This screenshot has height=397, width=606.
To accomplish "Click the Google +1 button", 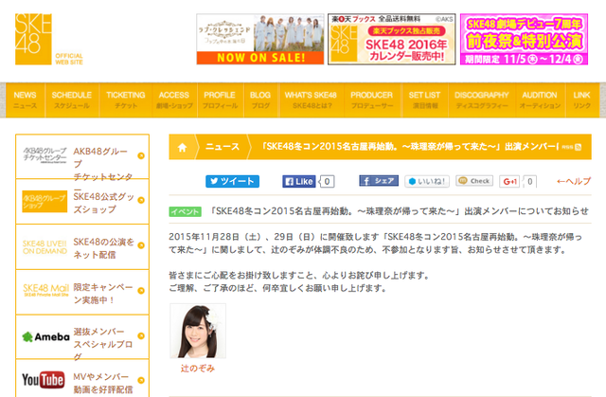I will point(509,181).
